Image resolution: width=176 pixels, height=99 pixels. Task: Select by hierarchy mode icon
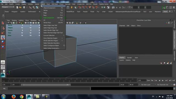(x=30, y=7)
